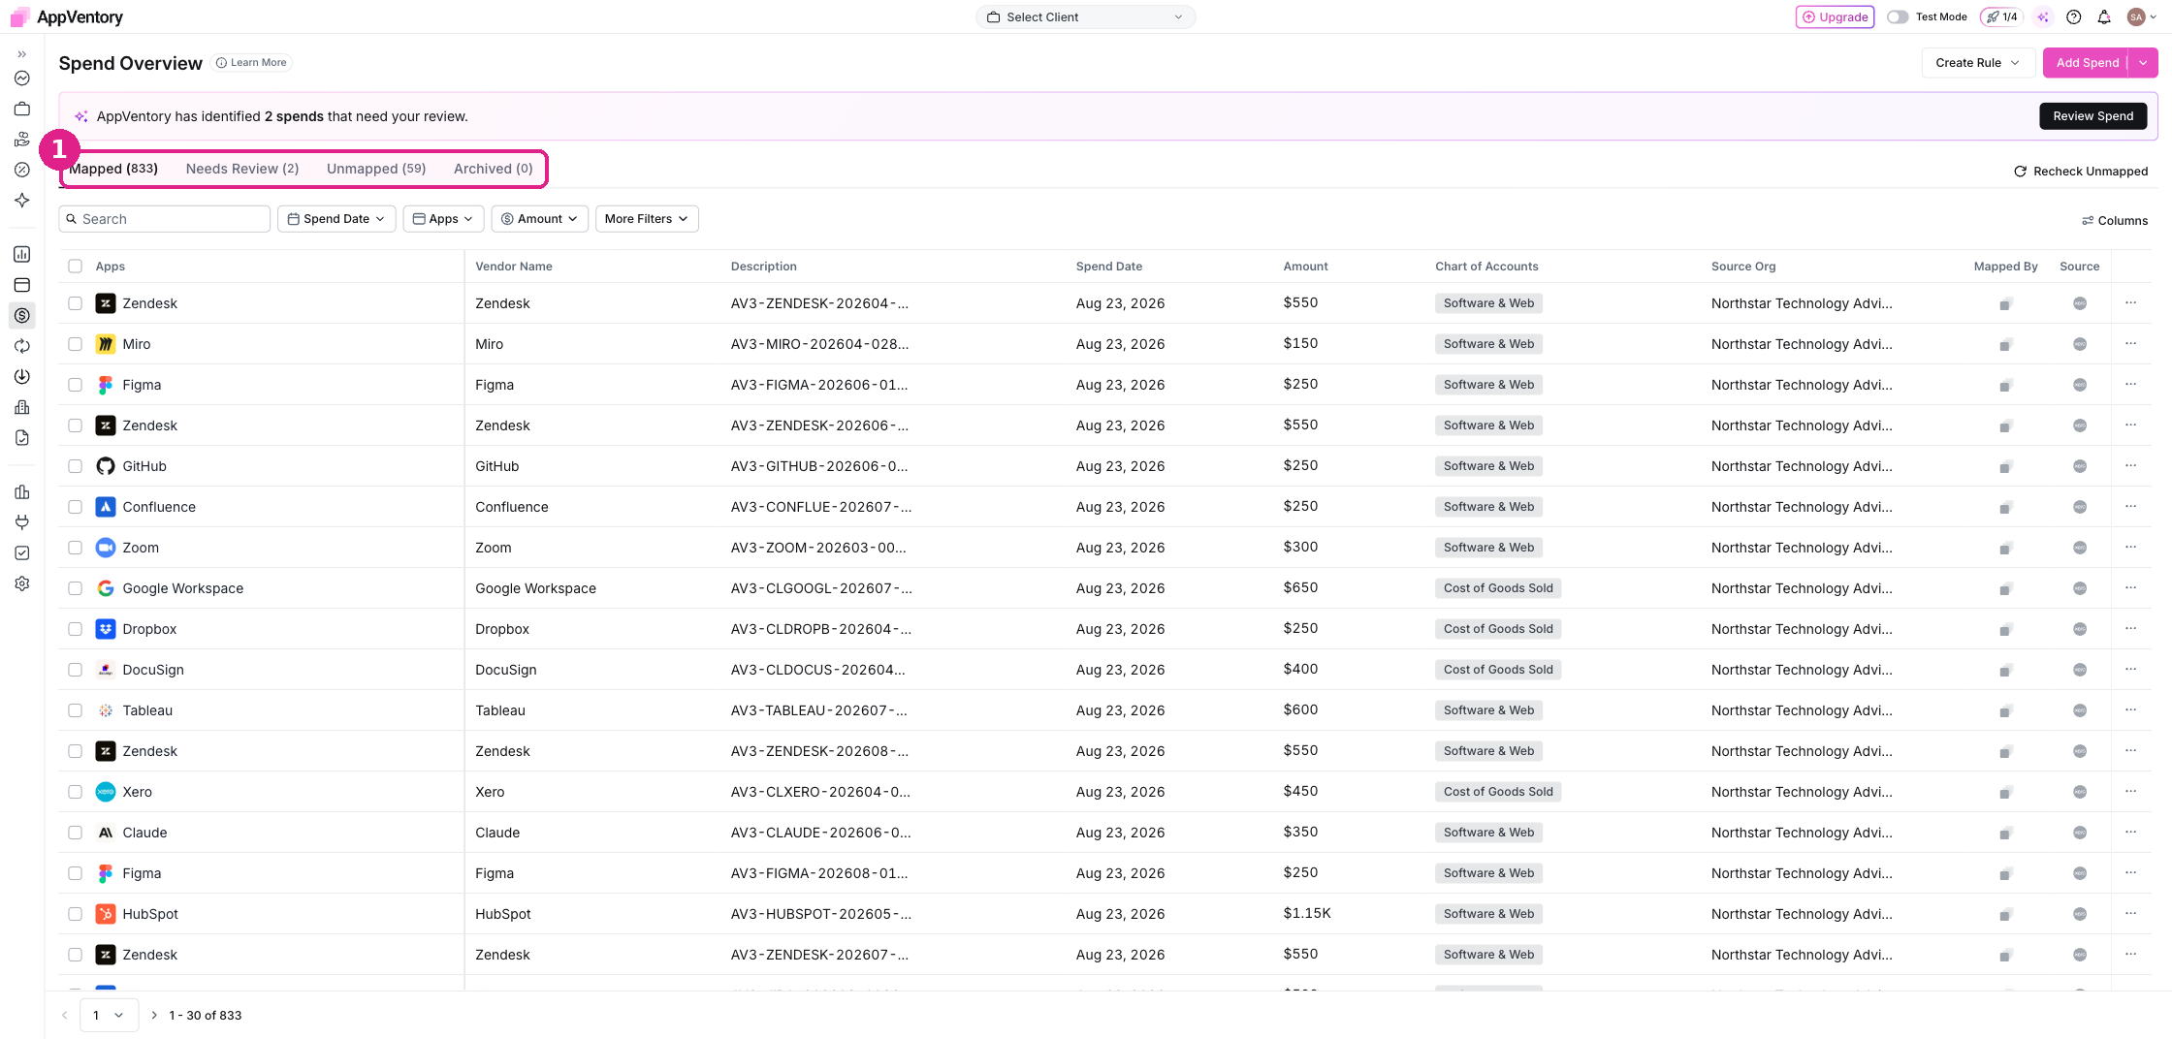
Task: Go to the next page arrow
Action: tap(153, 1015)
